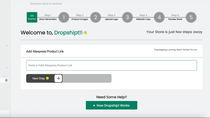The image size is (210, 118).
Task: Open the Website Copy step label
Action: click(x=143, y=19)
